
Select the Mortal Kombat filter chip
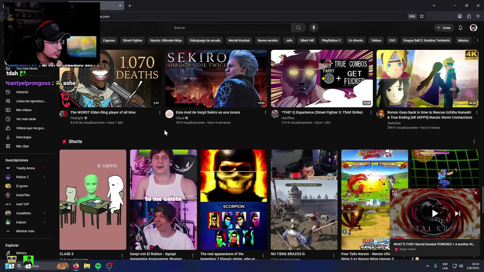tap(239, 40)
